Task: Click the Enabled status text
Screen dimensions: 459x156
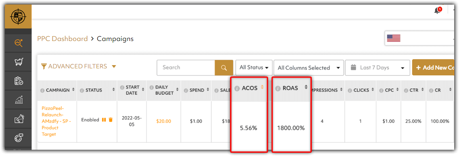Action: 90,119
